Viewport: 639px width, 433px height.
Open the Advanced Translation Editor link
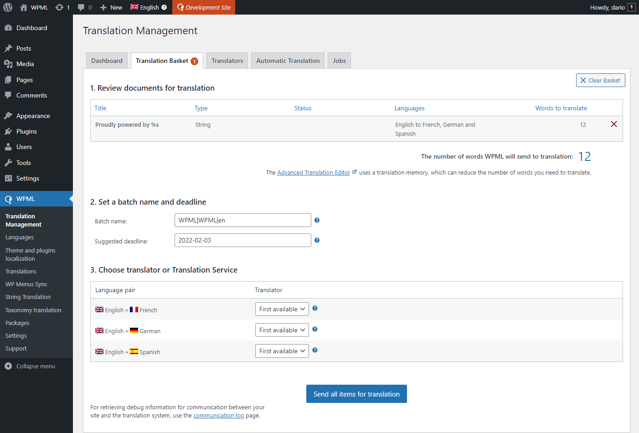click(x=314, y=172)
